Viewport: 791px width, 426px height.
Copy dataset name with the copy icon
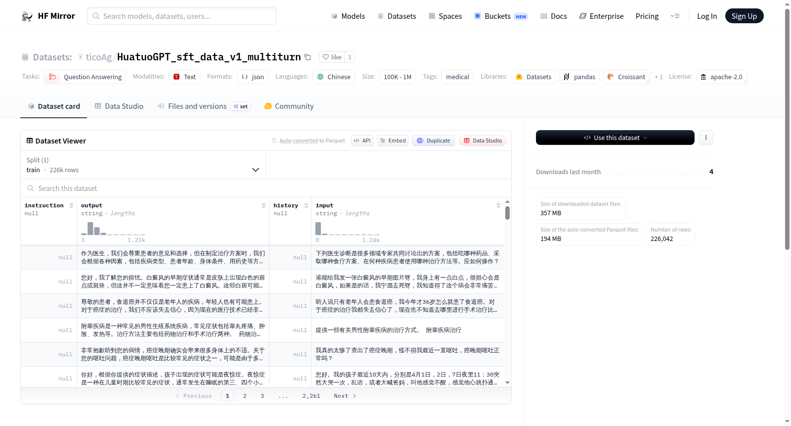[308, 57]
